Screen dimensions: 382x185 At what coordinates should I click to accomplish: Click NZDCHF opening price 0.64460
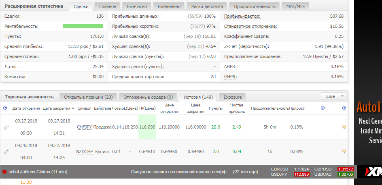[x=169, y=152]
